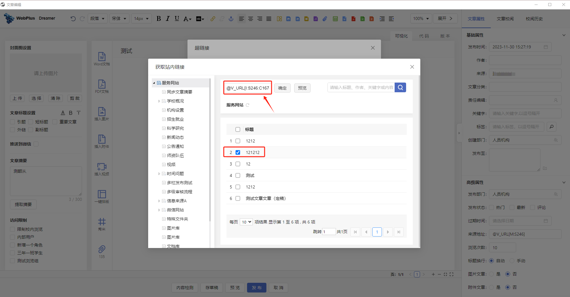Switch to the 文章校阅 tab
Screen dimensions: 570x297
(x=505, y=19)
